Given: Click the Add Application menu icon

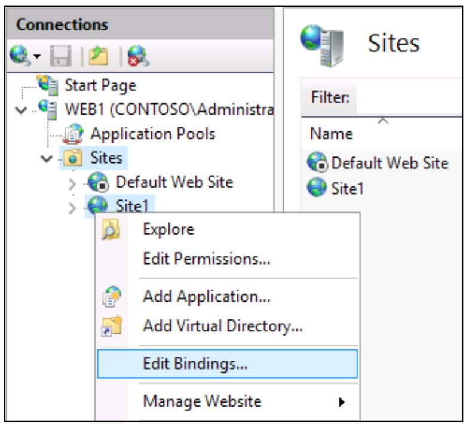Looking at the screenshot, I should (112, 296).
